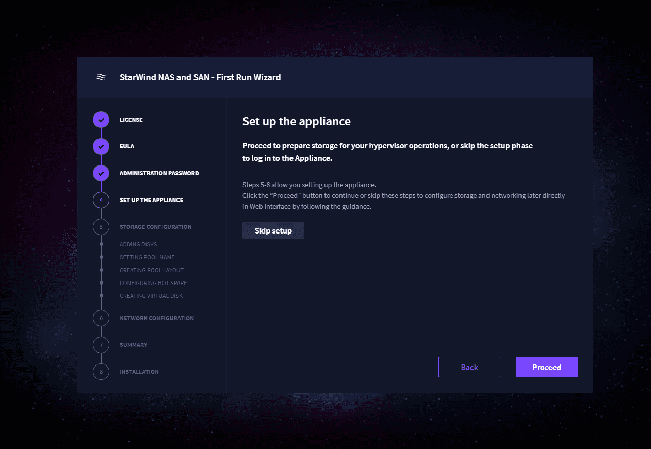Viewport: 651px width, 449px height.
Task: Open the Summary step label
Action: click(x=133, y=345)
